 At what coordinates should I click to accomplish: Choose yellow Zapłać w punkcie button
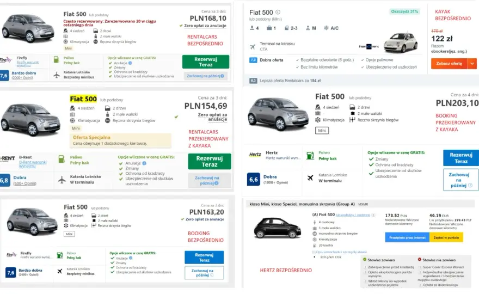pyautogui.click(x=446, y=237)
